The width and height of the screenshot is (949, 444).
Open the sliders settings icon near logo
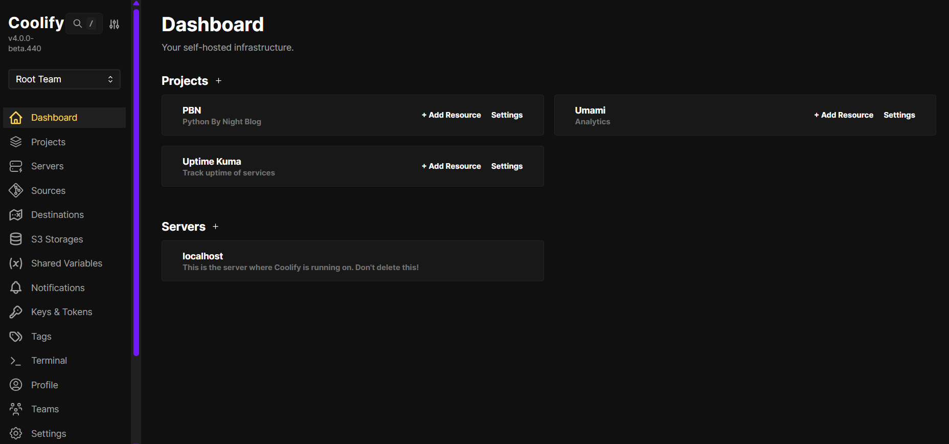[114, 24]
